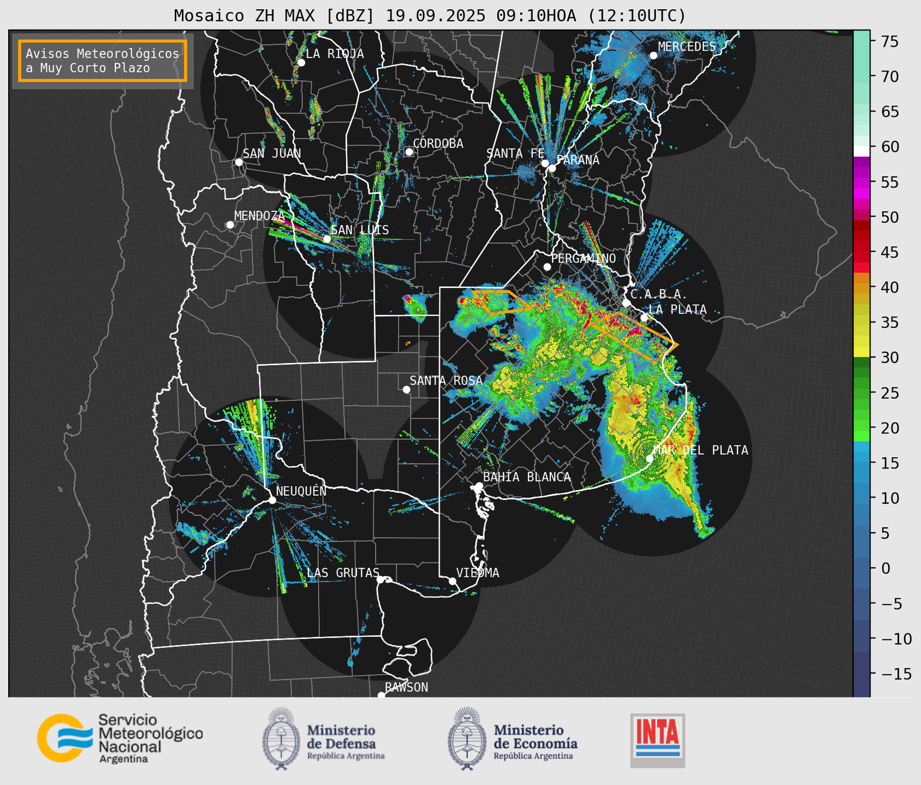Click the Ministerio de Economía crest logo
921x785 pixels.
pos(467,739)
